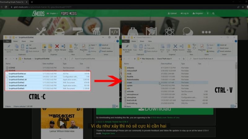Image resolution: width=248 pixels, height=139 pixels.
Task: Click Paste shortcut in Grand Theft Auto V window
Action: (x=151, y=51)
